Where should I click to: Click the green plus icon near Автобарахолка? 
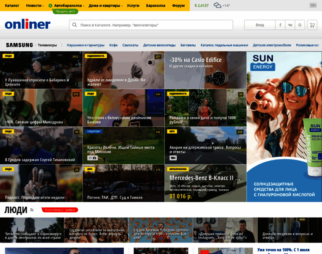point(50,6)
